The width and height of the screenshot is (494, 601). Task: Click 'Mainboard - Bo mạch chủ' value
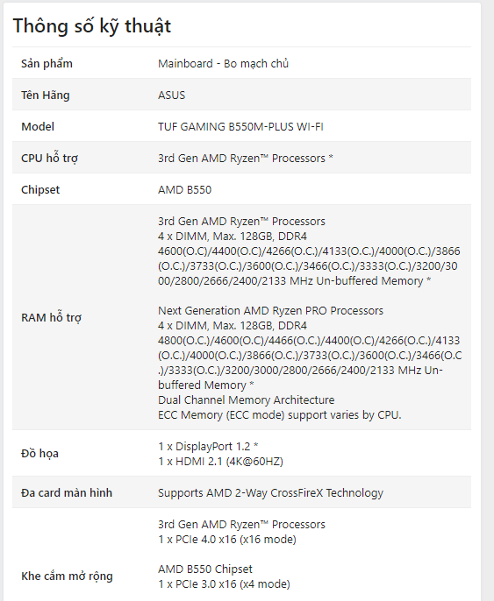(x=224, y=64)
